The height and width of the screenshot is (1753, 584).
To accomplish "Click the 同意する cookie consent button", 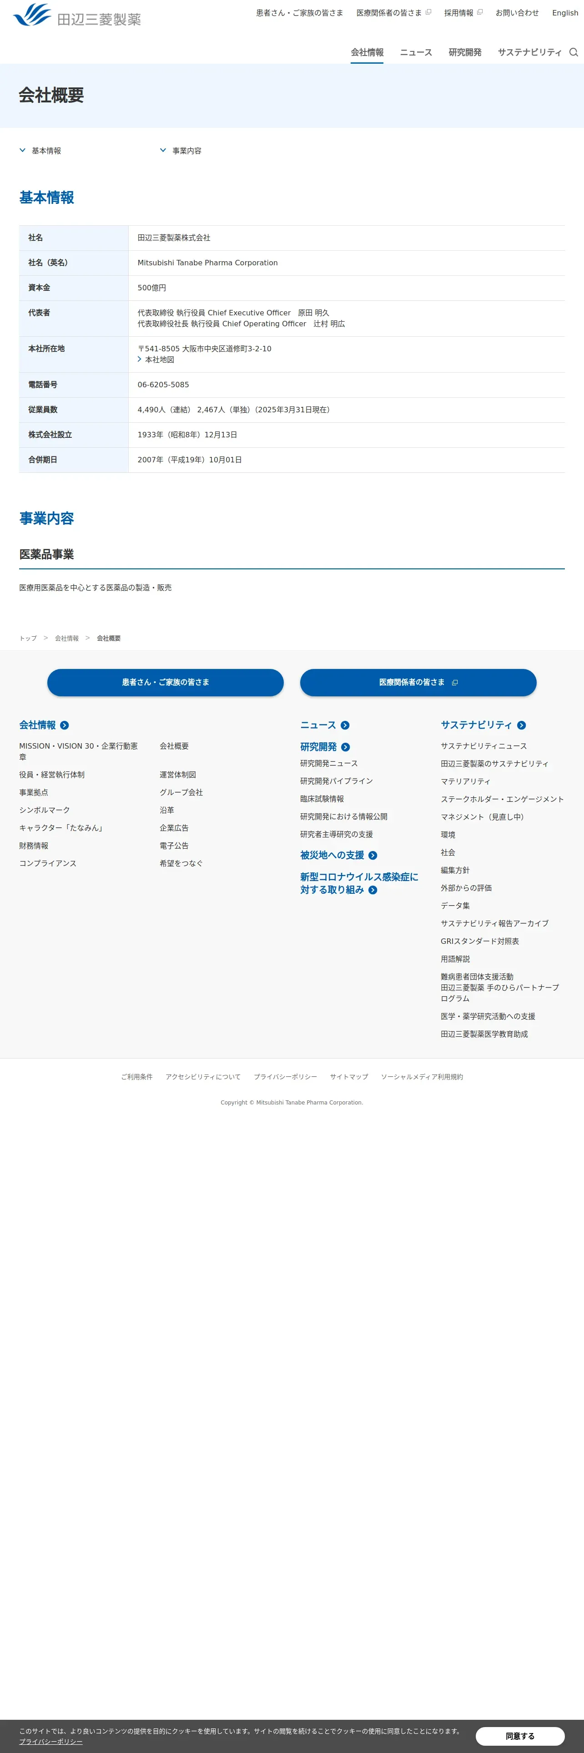I will click(520, 1736).
